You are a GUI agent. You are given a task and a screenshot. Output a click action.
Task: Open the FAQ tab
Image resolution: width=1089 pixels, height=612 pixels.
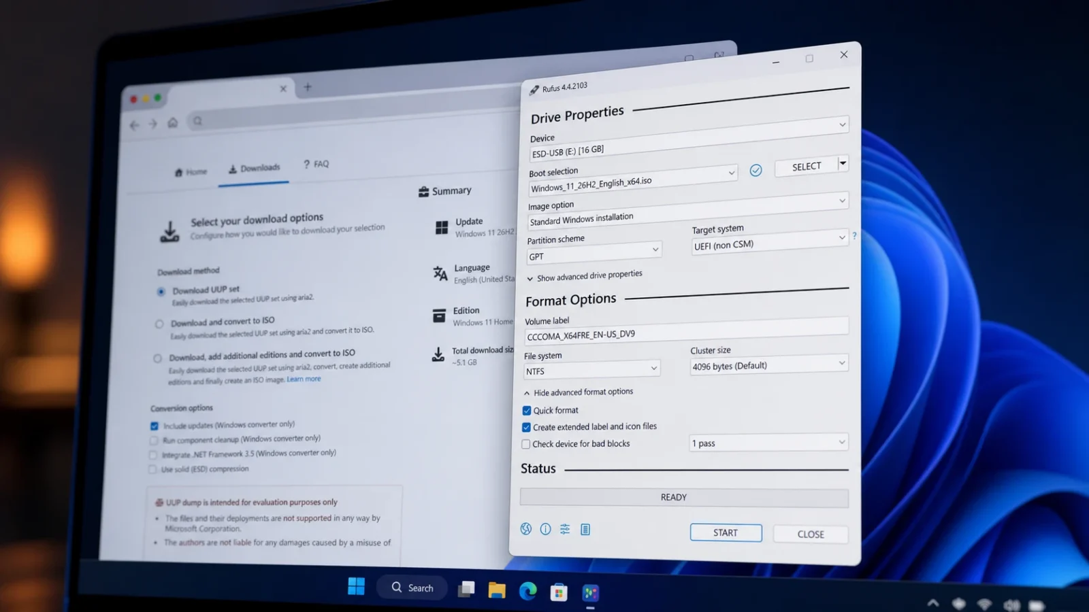point(316,165)
